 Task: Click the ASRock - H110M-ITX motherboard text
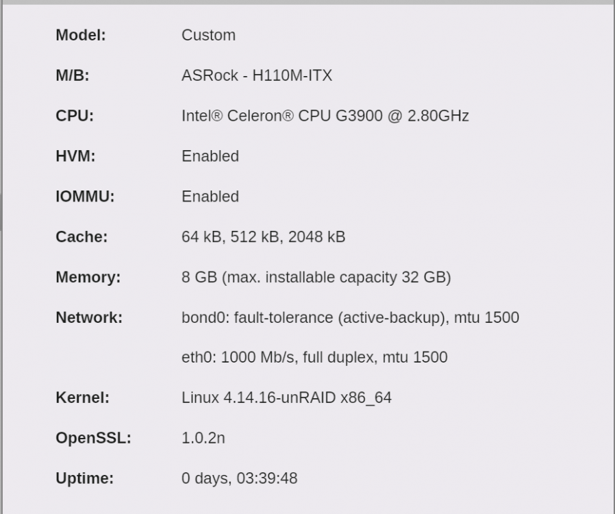(257, 75)
